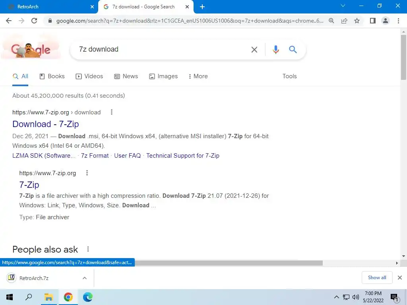Open the search Tools options
This screenshot has width=407, height=305.
point(289,76)
